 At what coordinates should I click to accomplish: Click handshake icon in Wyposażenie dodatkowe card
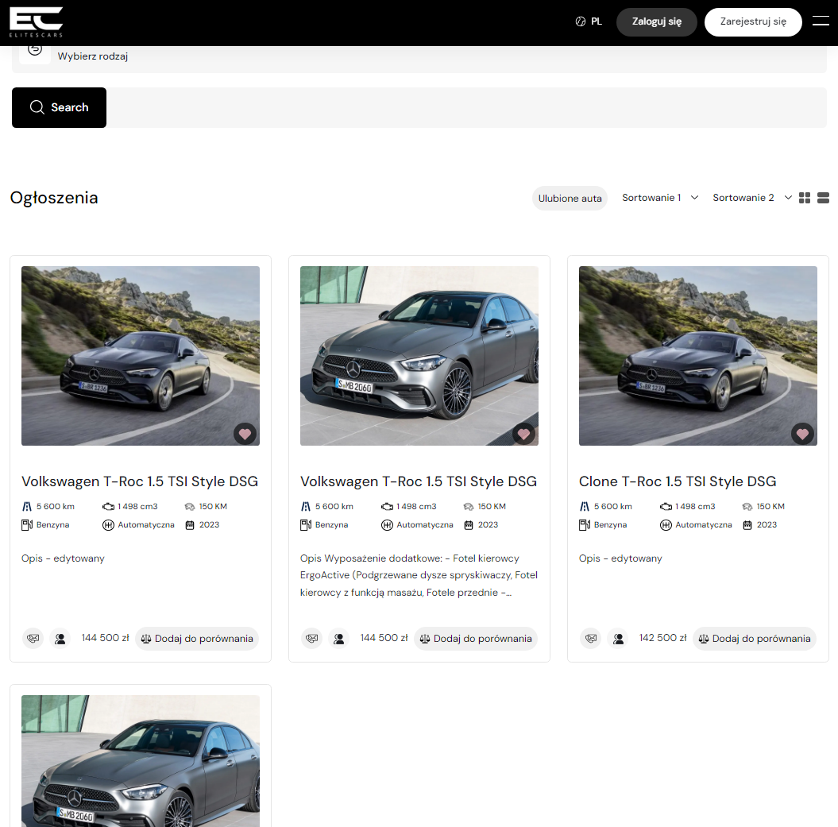311,638
